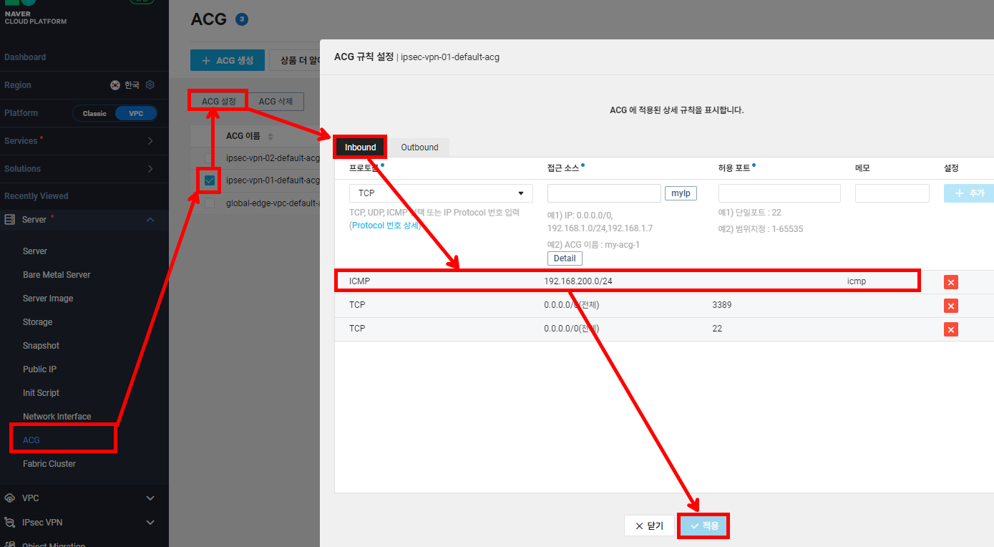
Task: Open the Protocol 번호 상세 link
Action: coord(385,226)
